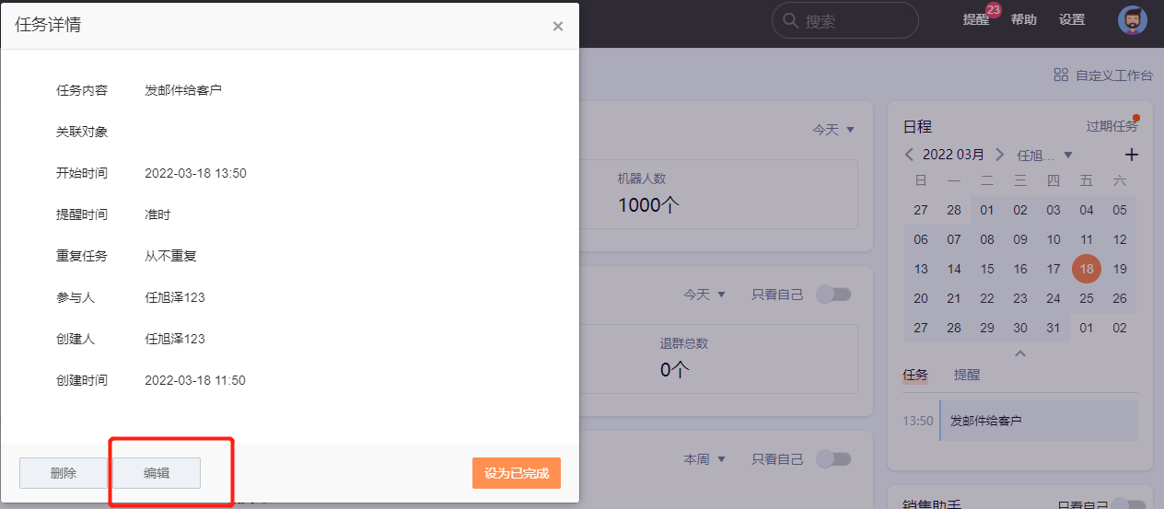Viewport: 1164px width, 509px height.
Task: Select date 17 in calendar
Action: [1053, 269]
